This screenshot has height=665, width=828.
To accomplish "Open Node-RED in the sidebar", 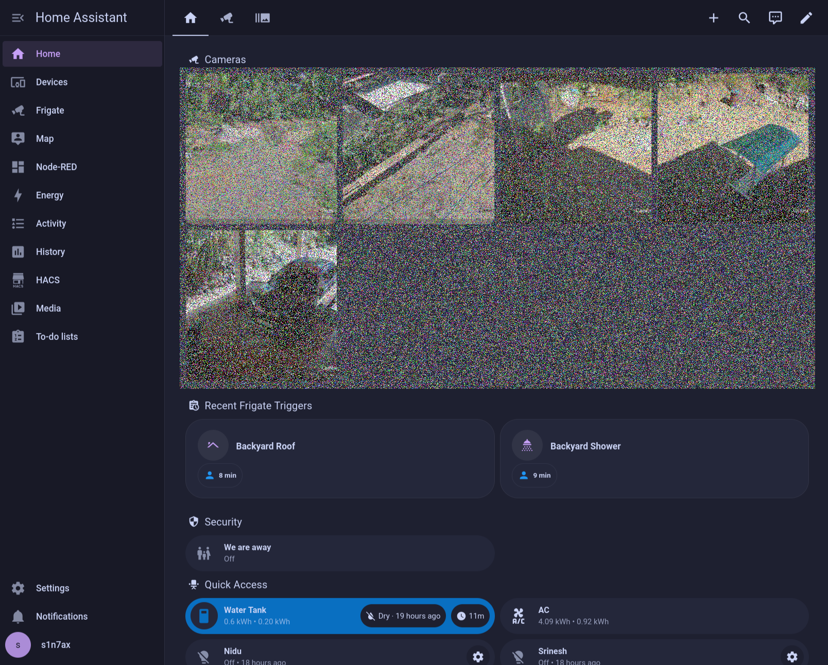I will coord(82,167).
